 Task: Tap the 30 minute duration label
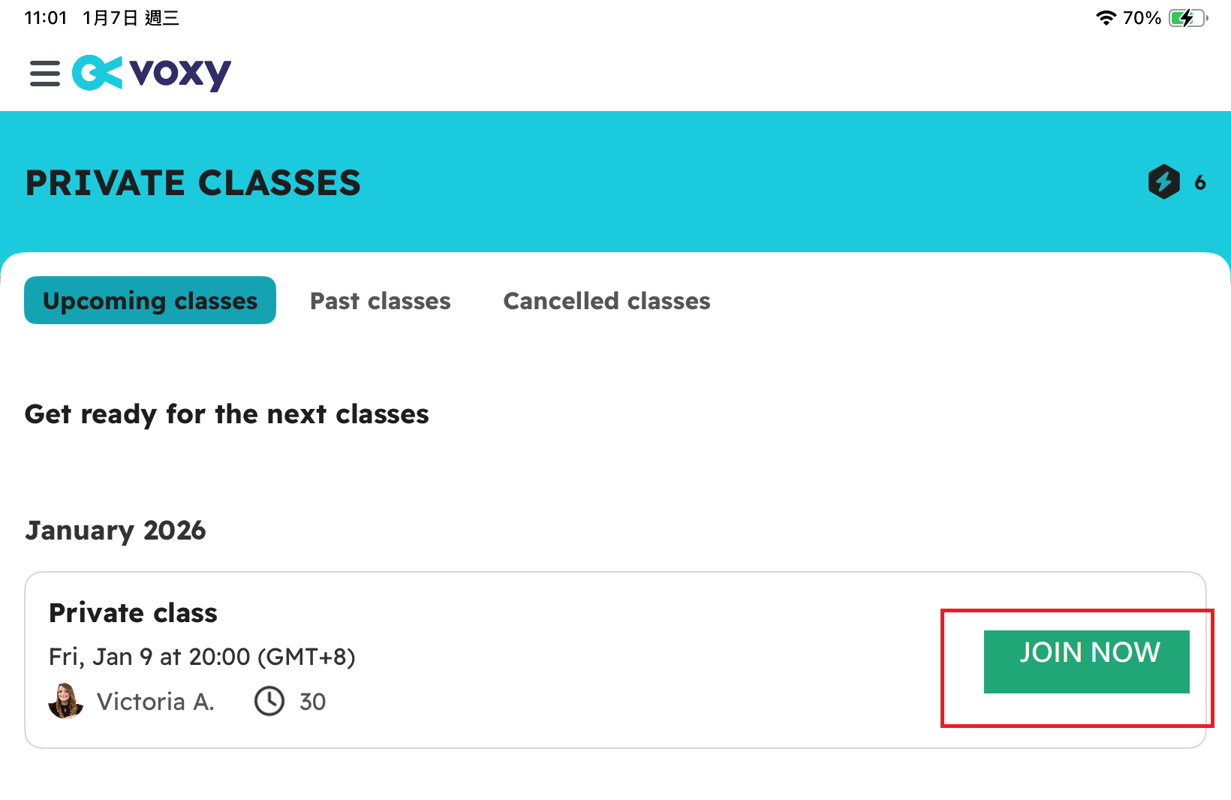(312, 702)
